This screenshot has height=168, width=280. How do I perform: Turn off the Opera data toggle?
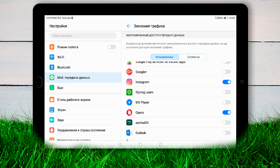coord(227,112)
